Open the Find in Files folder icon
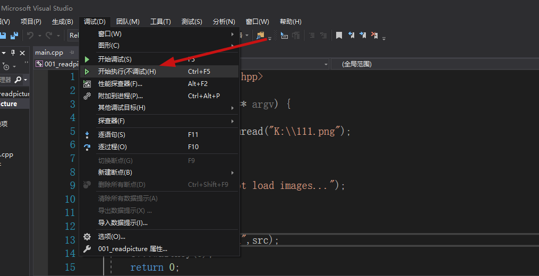 [x=260, y=35]
